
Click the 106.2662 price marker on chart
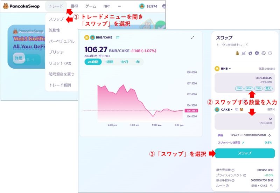191,111
